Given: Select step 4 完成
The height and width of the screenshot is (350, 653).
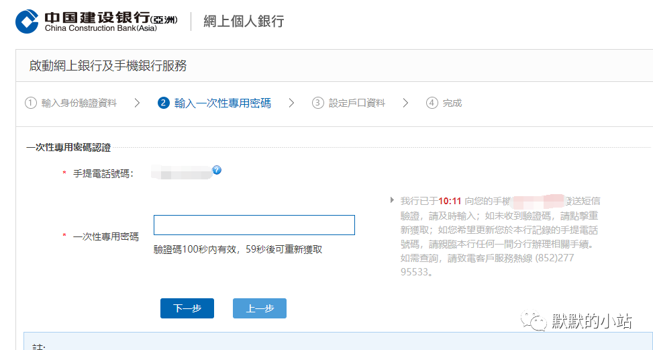Looking at the screenshot, I should pyautogui.click(x=444, y=103).
